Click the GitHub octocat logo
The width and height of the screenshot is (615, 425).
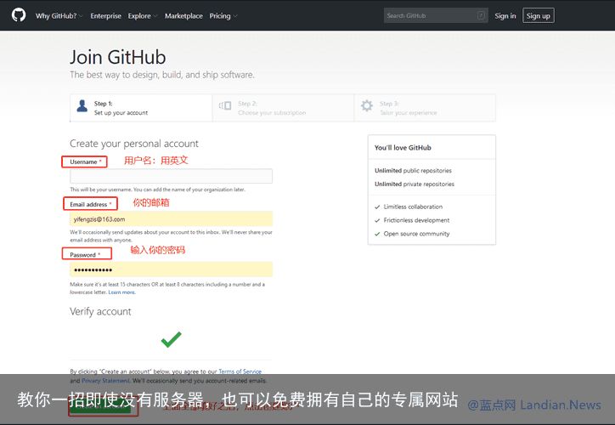(x=19, y=15)
